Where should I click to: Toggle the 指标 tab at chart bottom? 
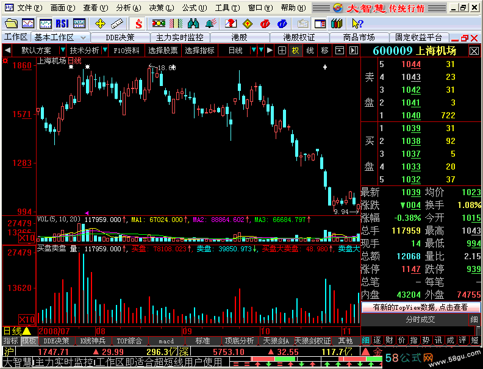11,341
